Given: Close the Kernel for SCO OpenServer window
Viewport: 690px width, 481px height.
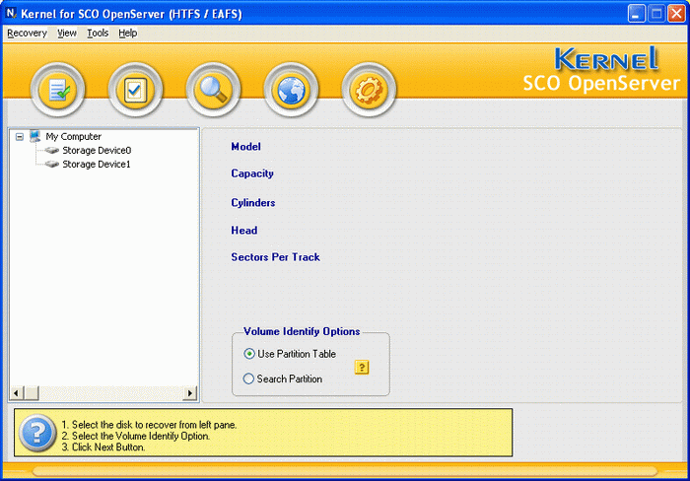Looking at the screenshot, I should (676, 13).
